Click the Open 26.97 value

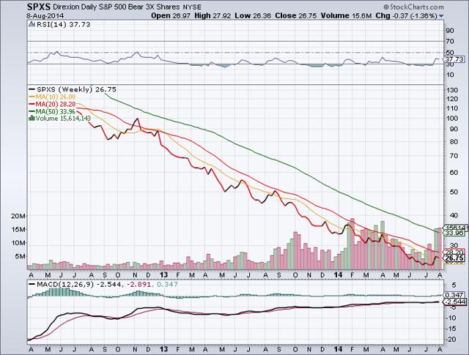[x=171, y=16]
